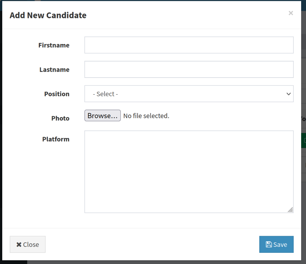Click the Platform textarea resize handle

coord(290,210)
